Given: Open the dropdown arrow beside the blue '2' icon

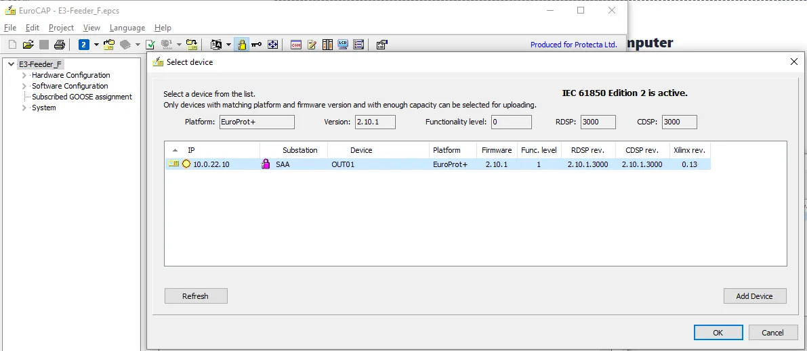Looking at the screenshot, I should (96, 45).
